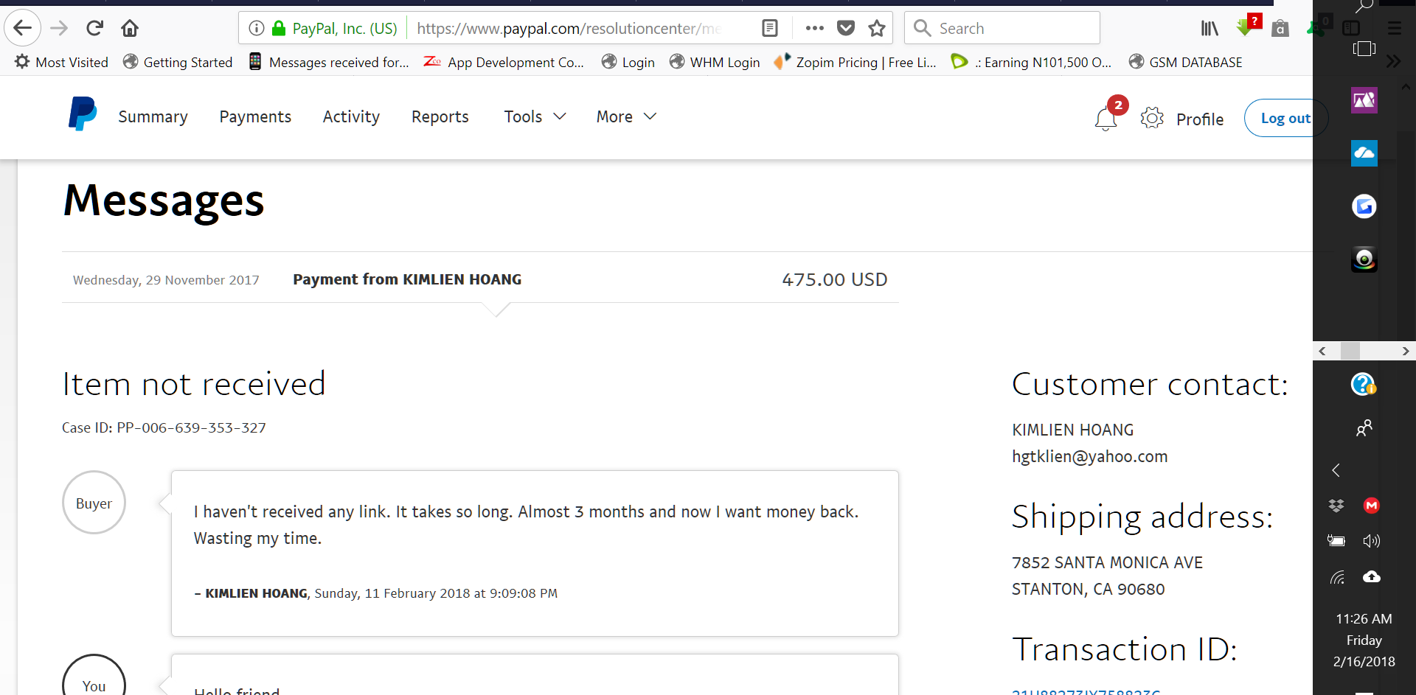Open the volume speaker tray icon
The height and width of the screenshot is (695, 1416).
click(x=1372, y=541)
